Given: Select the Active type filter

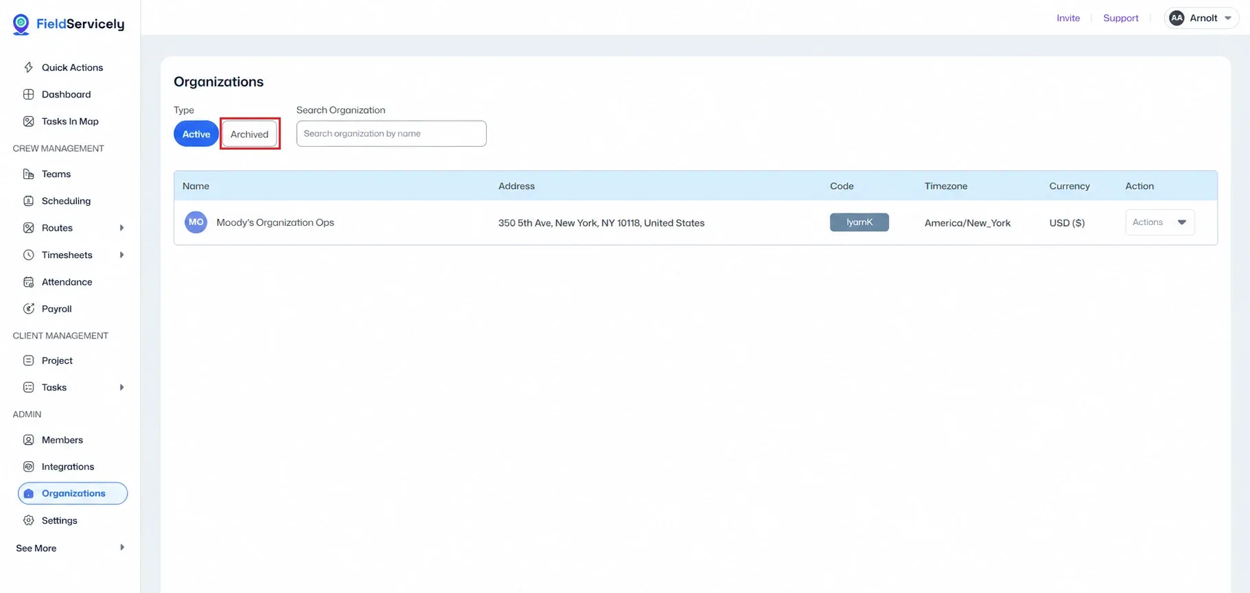Looking at the screenshot, I should [196, 134].
